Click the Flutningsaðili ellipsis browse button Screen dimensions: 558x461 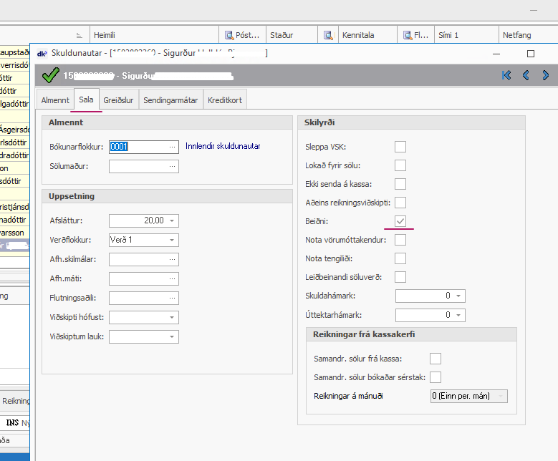172,298
